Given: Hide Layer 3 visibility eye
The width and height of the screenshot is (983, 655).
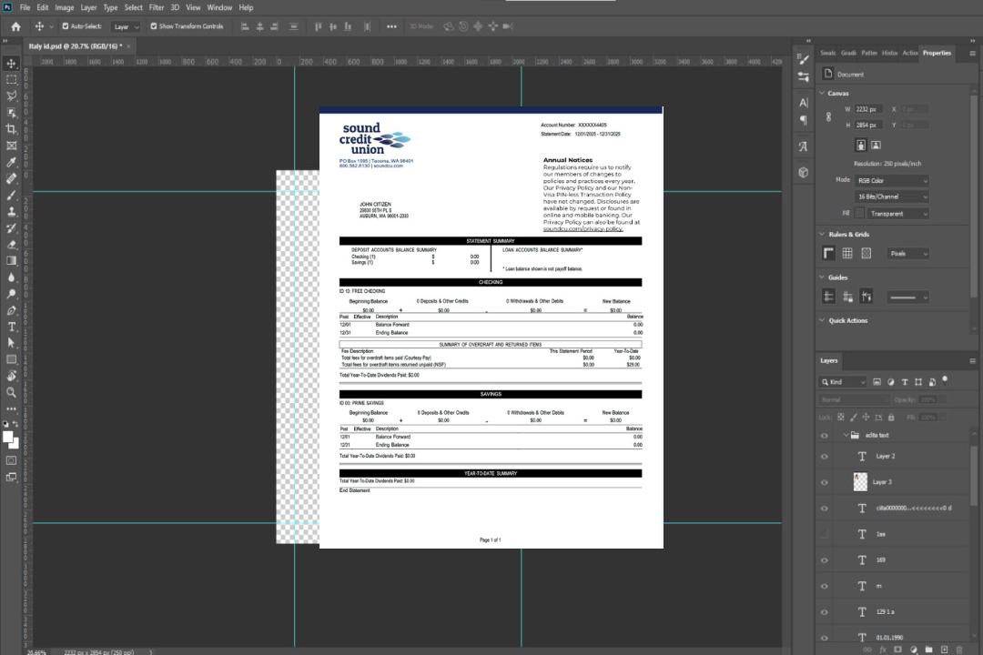Looking at the screenshot, I should tap(825, 483).
